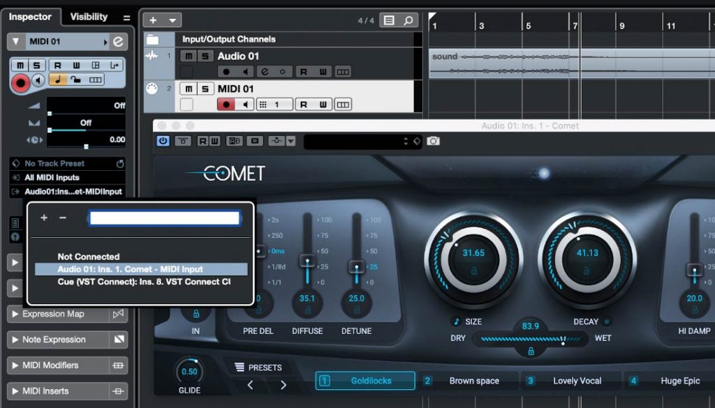Image resolution: width=715 pixels, height=408 pixels.
Task: Choose the Lovely Vocal preset
Action: [577, 381]
